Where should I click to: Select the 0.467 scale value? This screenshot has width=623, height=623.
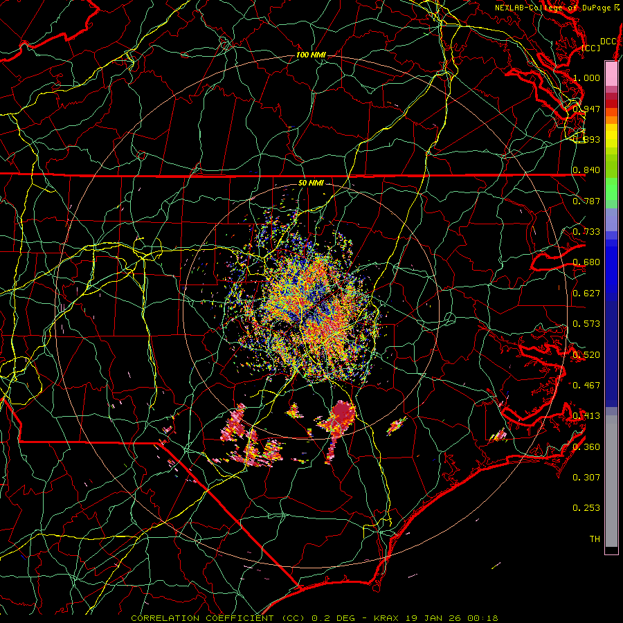click(x=586, y=386)
